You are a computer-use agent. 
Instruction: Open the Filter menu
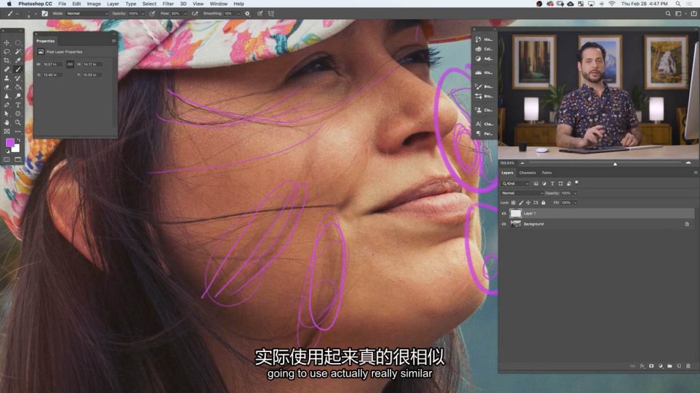168,3
